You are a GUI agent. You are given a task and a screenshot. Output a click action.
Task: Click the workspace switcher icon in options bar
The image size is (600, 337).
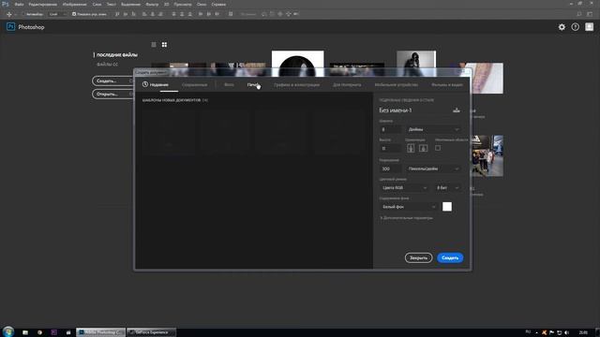coord(590,14)
